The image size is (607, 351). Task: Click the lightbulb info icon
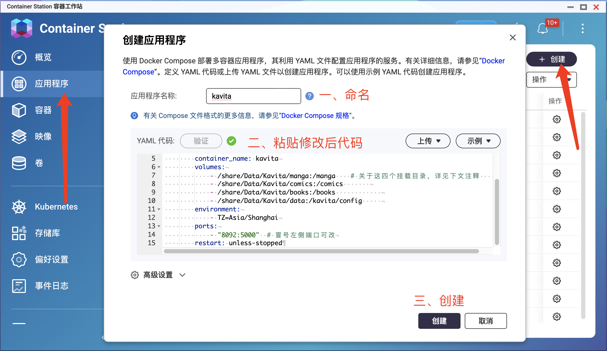click(x=134, y=116)
